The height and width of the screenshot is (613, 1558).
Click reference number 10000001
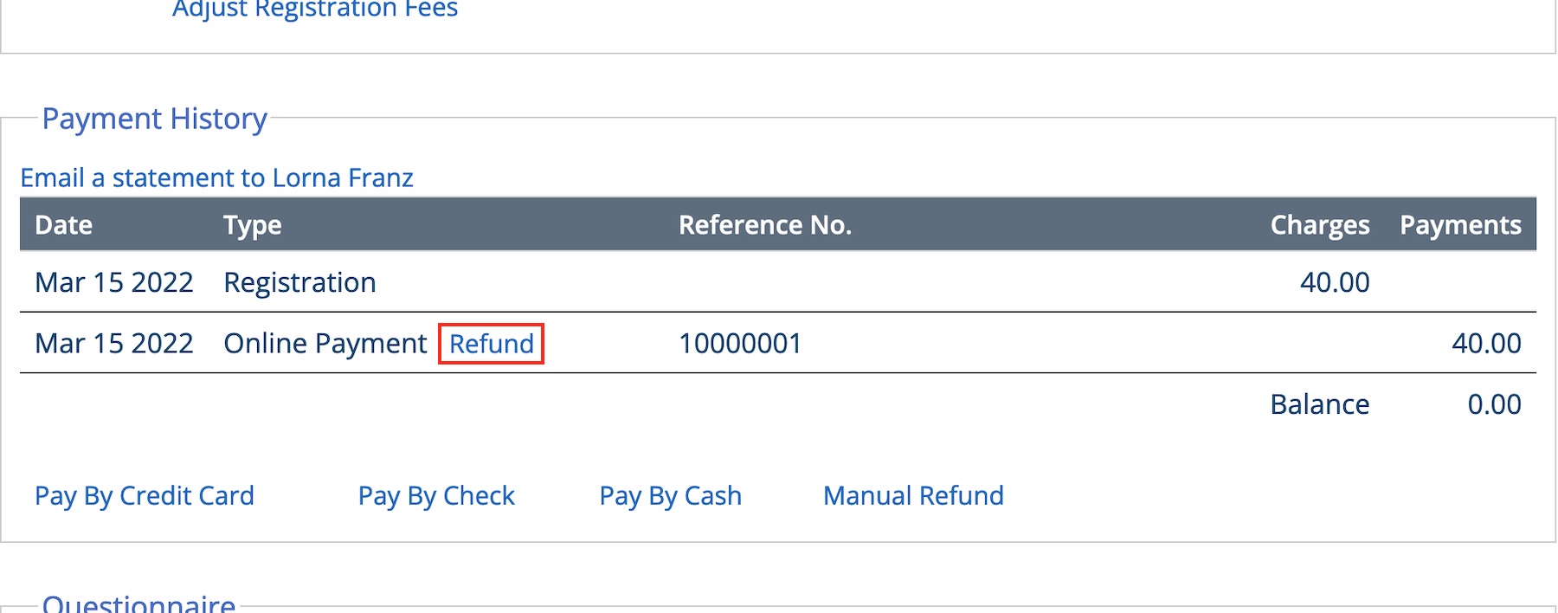coord(740,344)
